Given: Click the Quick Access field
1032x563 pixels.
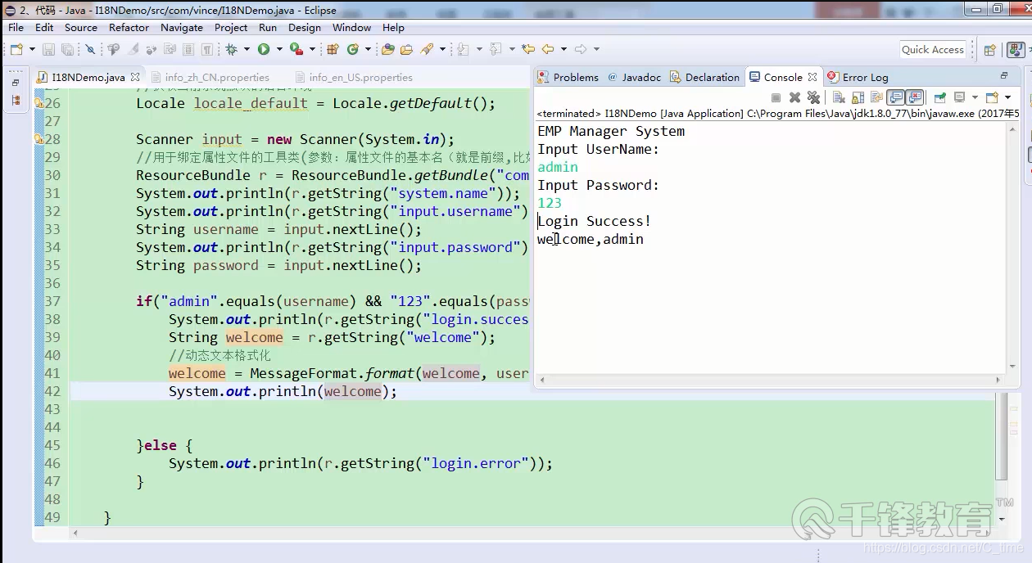Looking at the screenshot, I should click(x=933, y=50).
